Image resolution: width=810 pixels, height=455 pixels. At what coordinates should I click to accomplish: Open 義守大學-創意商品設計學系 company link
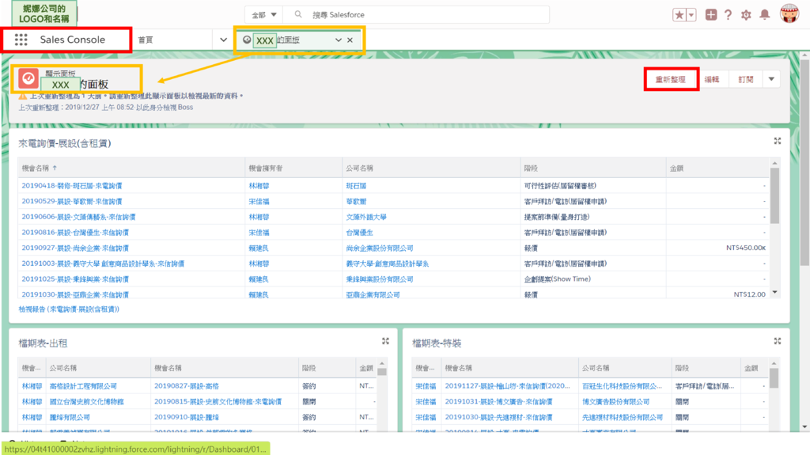tap(388, 264)
